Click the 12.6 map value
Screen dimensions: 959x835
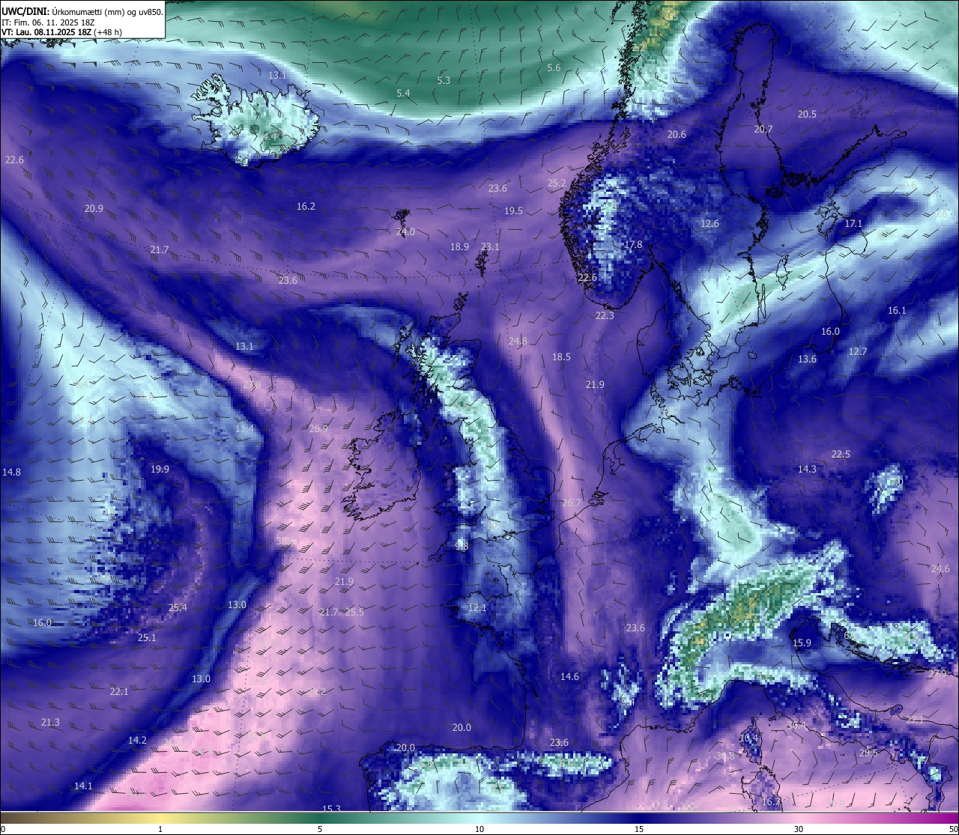[x=710, y=224]
